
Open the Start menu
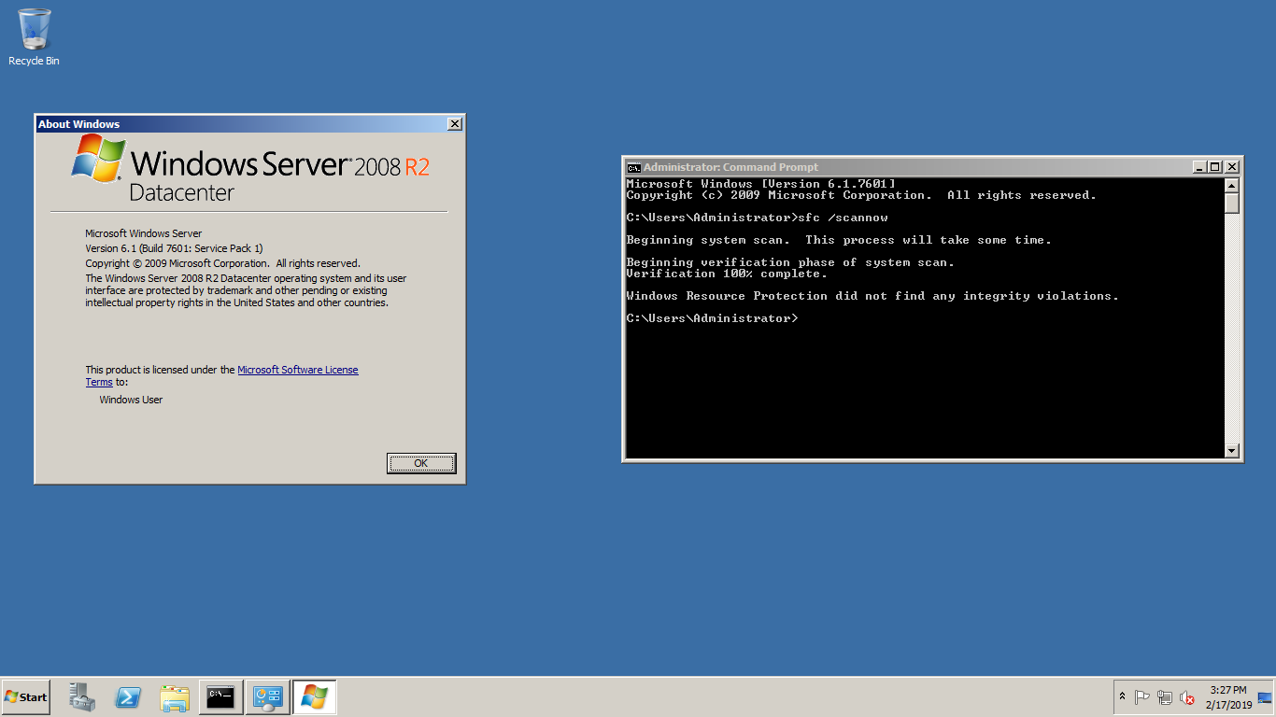(x=26, y=697)
